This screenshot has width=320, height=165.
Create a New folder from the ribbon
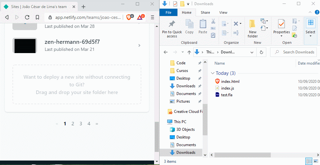click(x=253, y=28)
